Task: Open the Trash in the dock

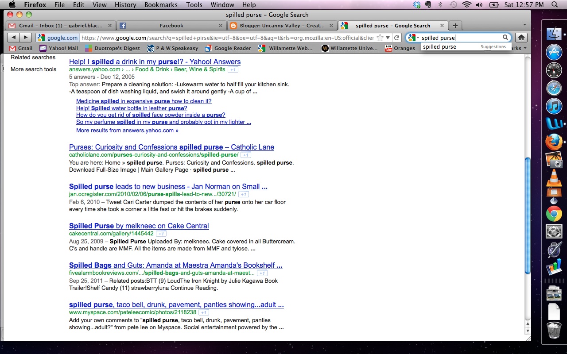Action: [x=554, y=331]
